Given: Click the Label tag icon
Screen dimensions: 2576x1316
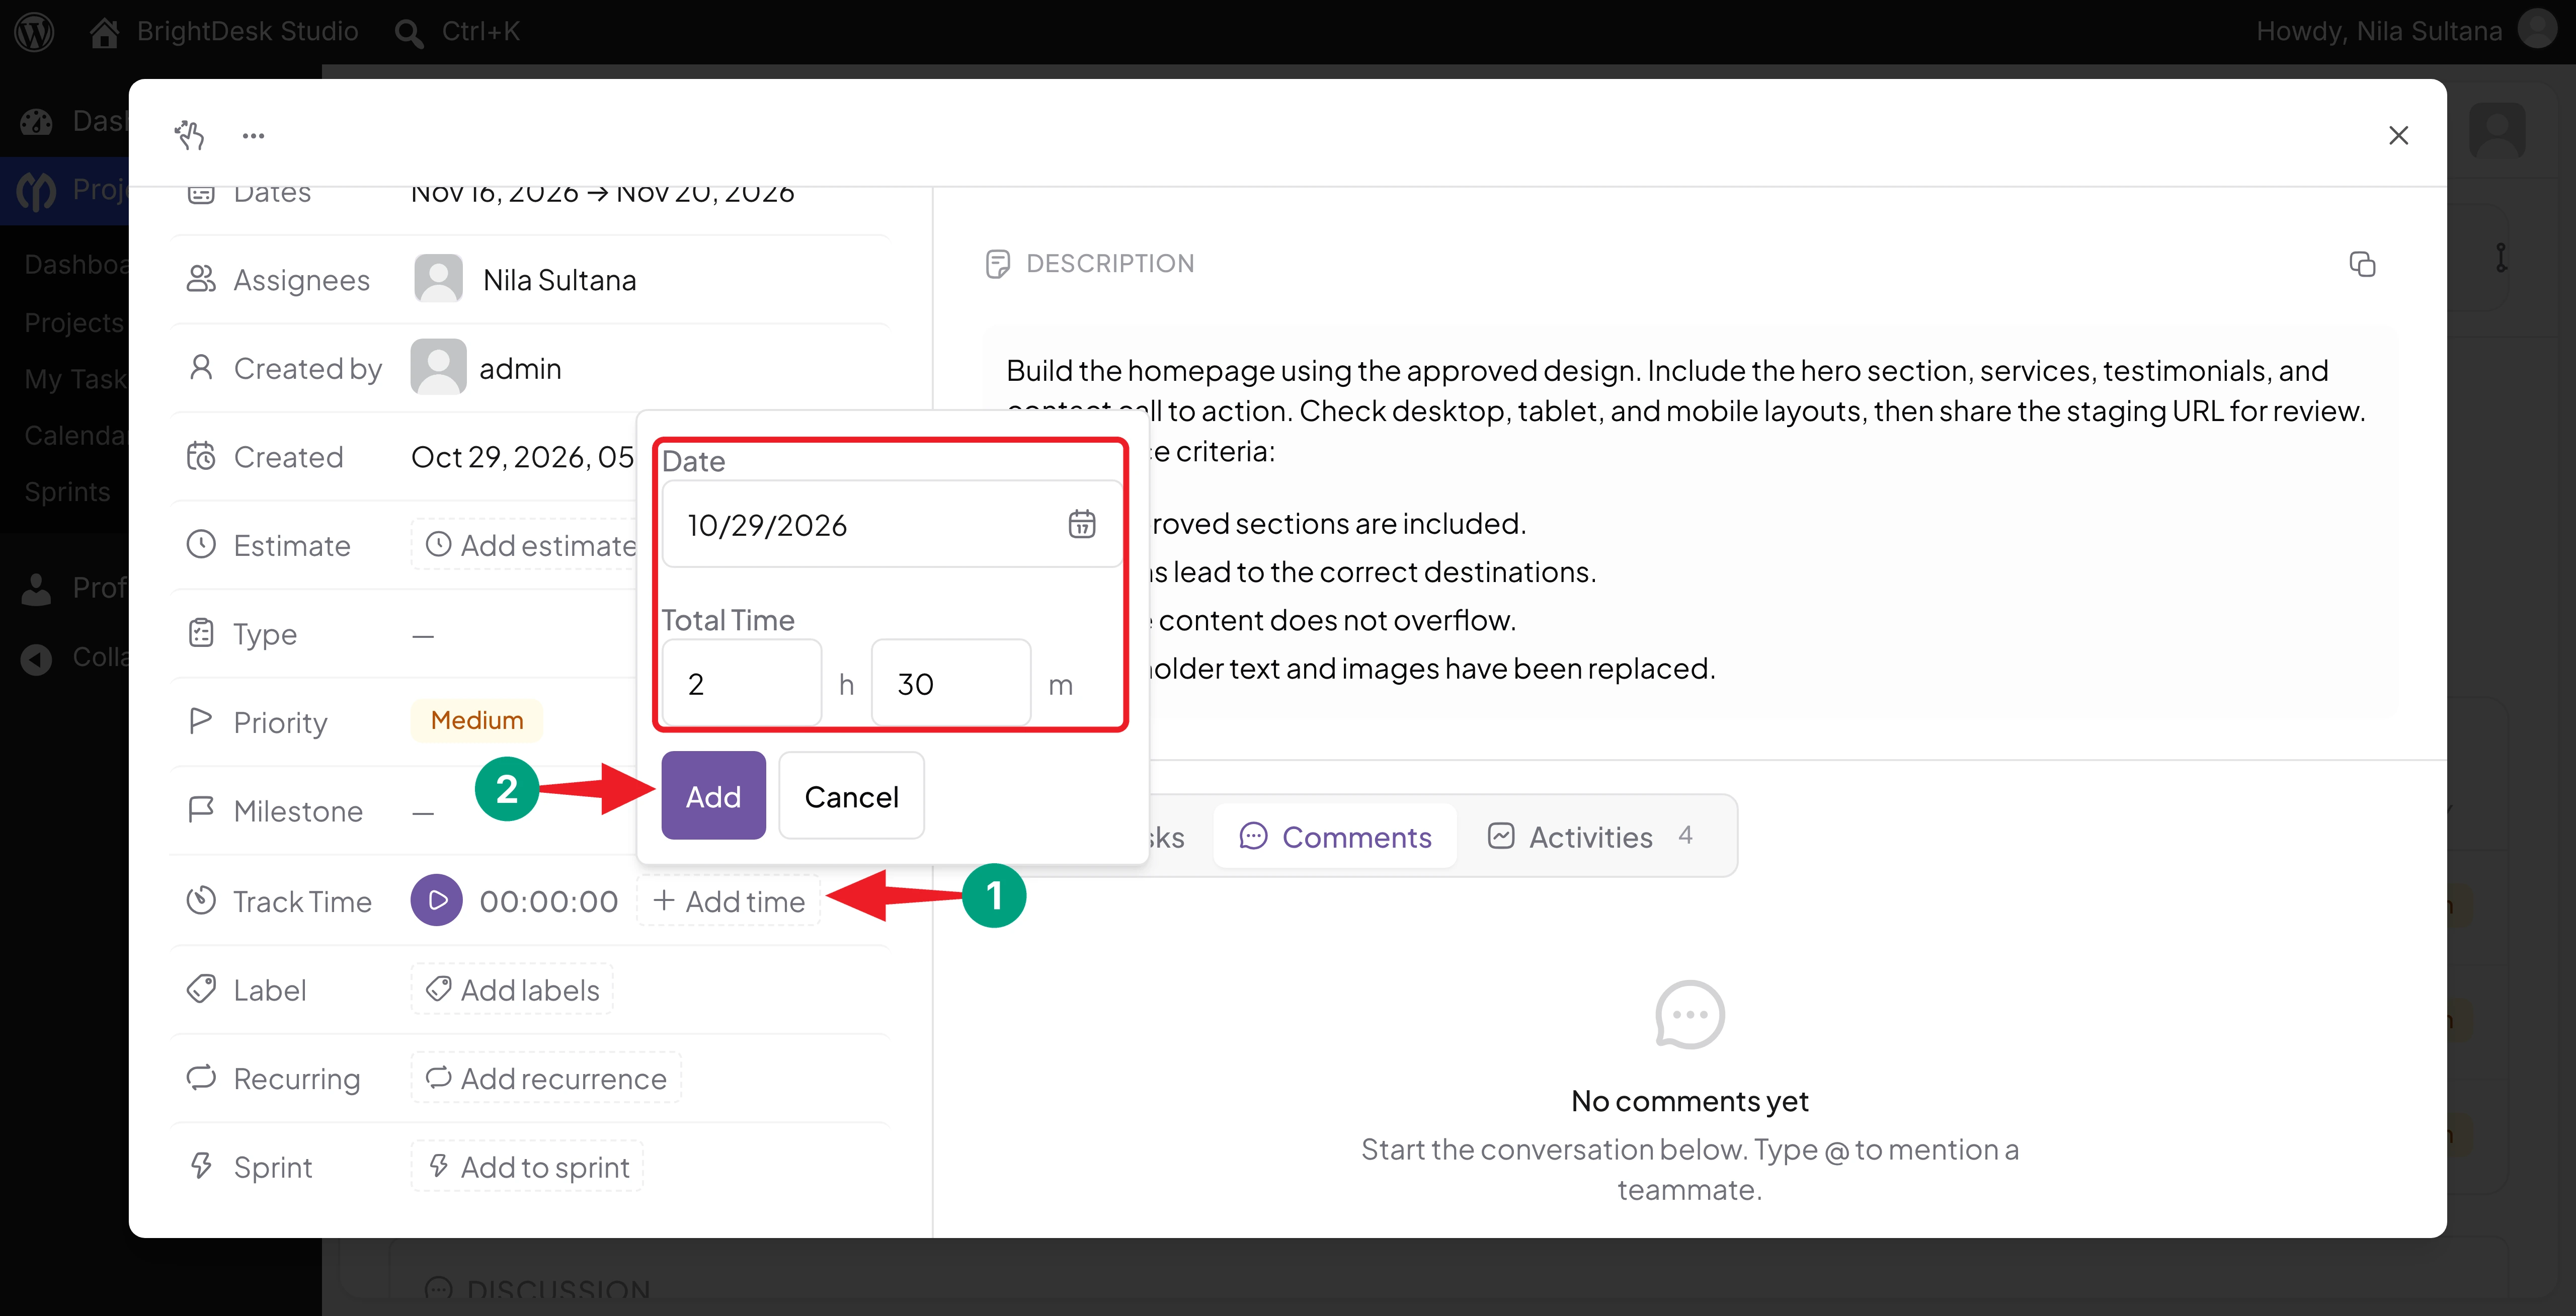Looking at the screenshot, I should [x=201, y=990].
